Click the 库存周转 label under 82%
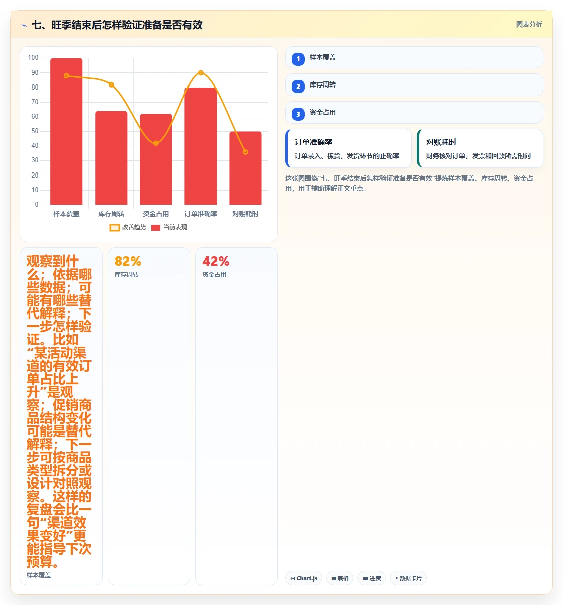This screenshot has height=605, width=563. (x=127, y=275)
